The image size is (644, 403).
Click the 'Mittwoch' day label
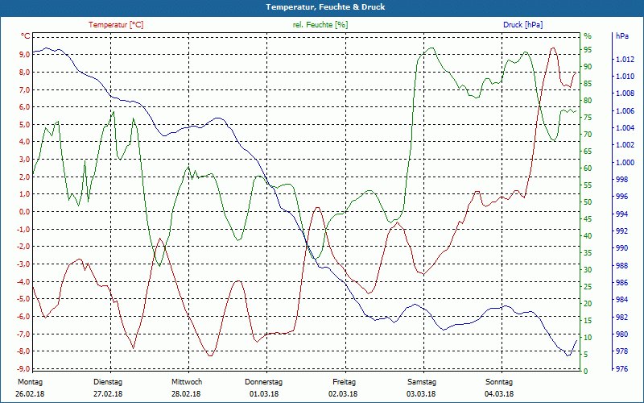(x=187, y=382)
